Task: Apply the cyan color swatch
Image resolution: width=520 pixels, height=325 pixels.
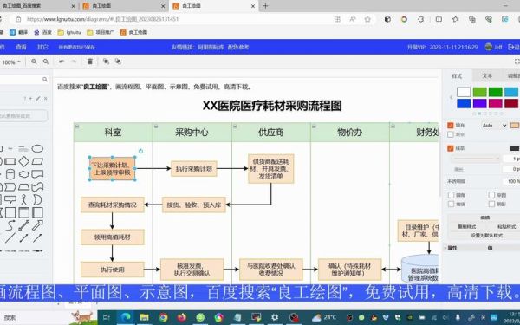Action: pos(511,92)
